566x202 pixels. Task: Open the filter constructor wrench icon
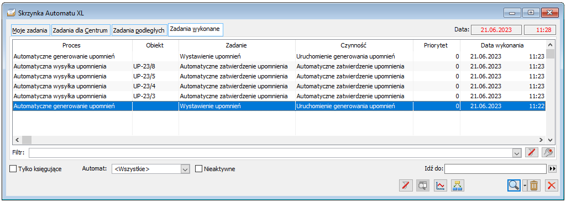[x=548, y=152]
